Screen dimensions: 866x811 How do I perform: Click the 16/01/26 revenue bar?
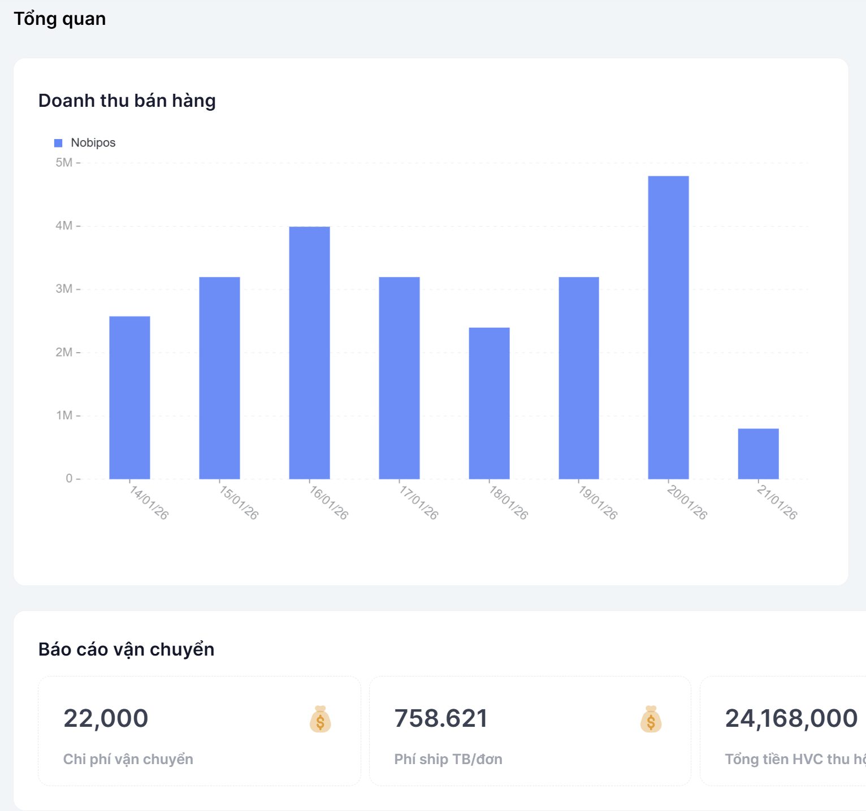coord(309,353)
